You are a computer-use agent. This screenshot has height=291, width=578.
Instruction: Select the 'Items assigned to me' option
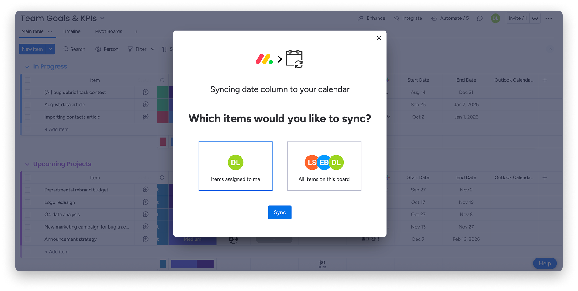[x=235, y=166]
